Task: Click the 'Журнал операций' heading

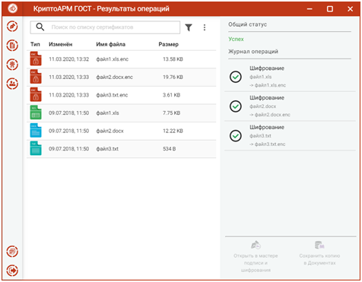Action: click(x=253, y=52)
